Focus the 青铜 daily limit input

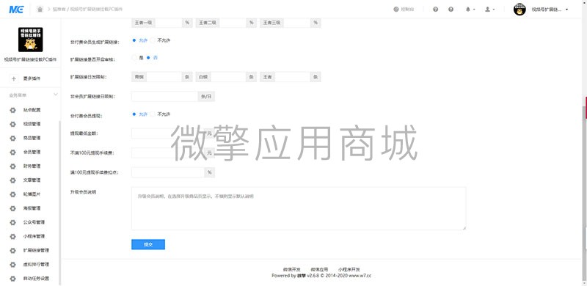pyautogui.click(x=164, y=77)
